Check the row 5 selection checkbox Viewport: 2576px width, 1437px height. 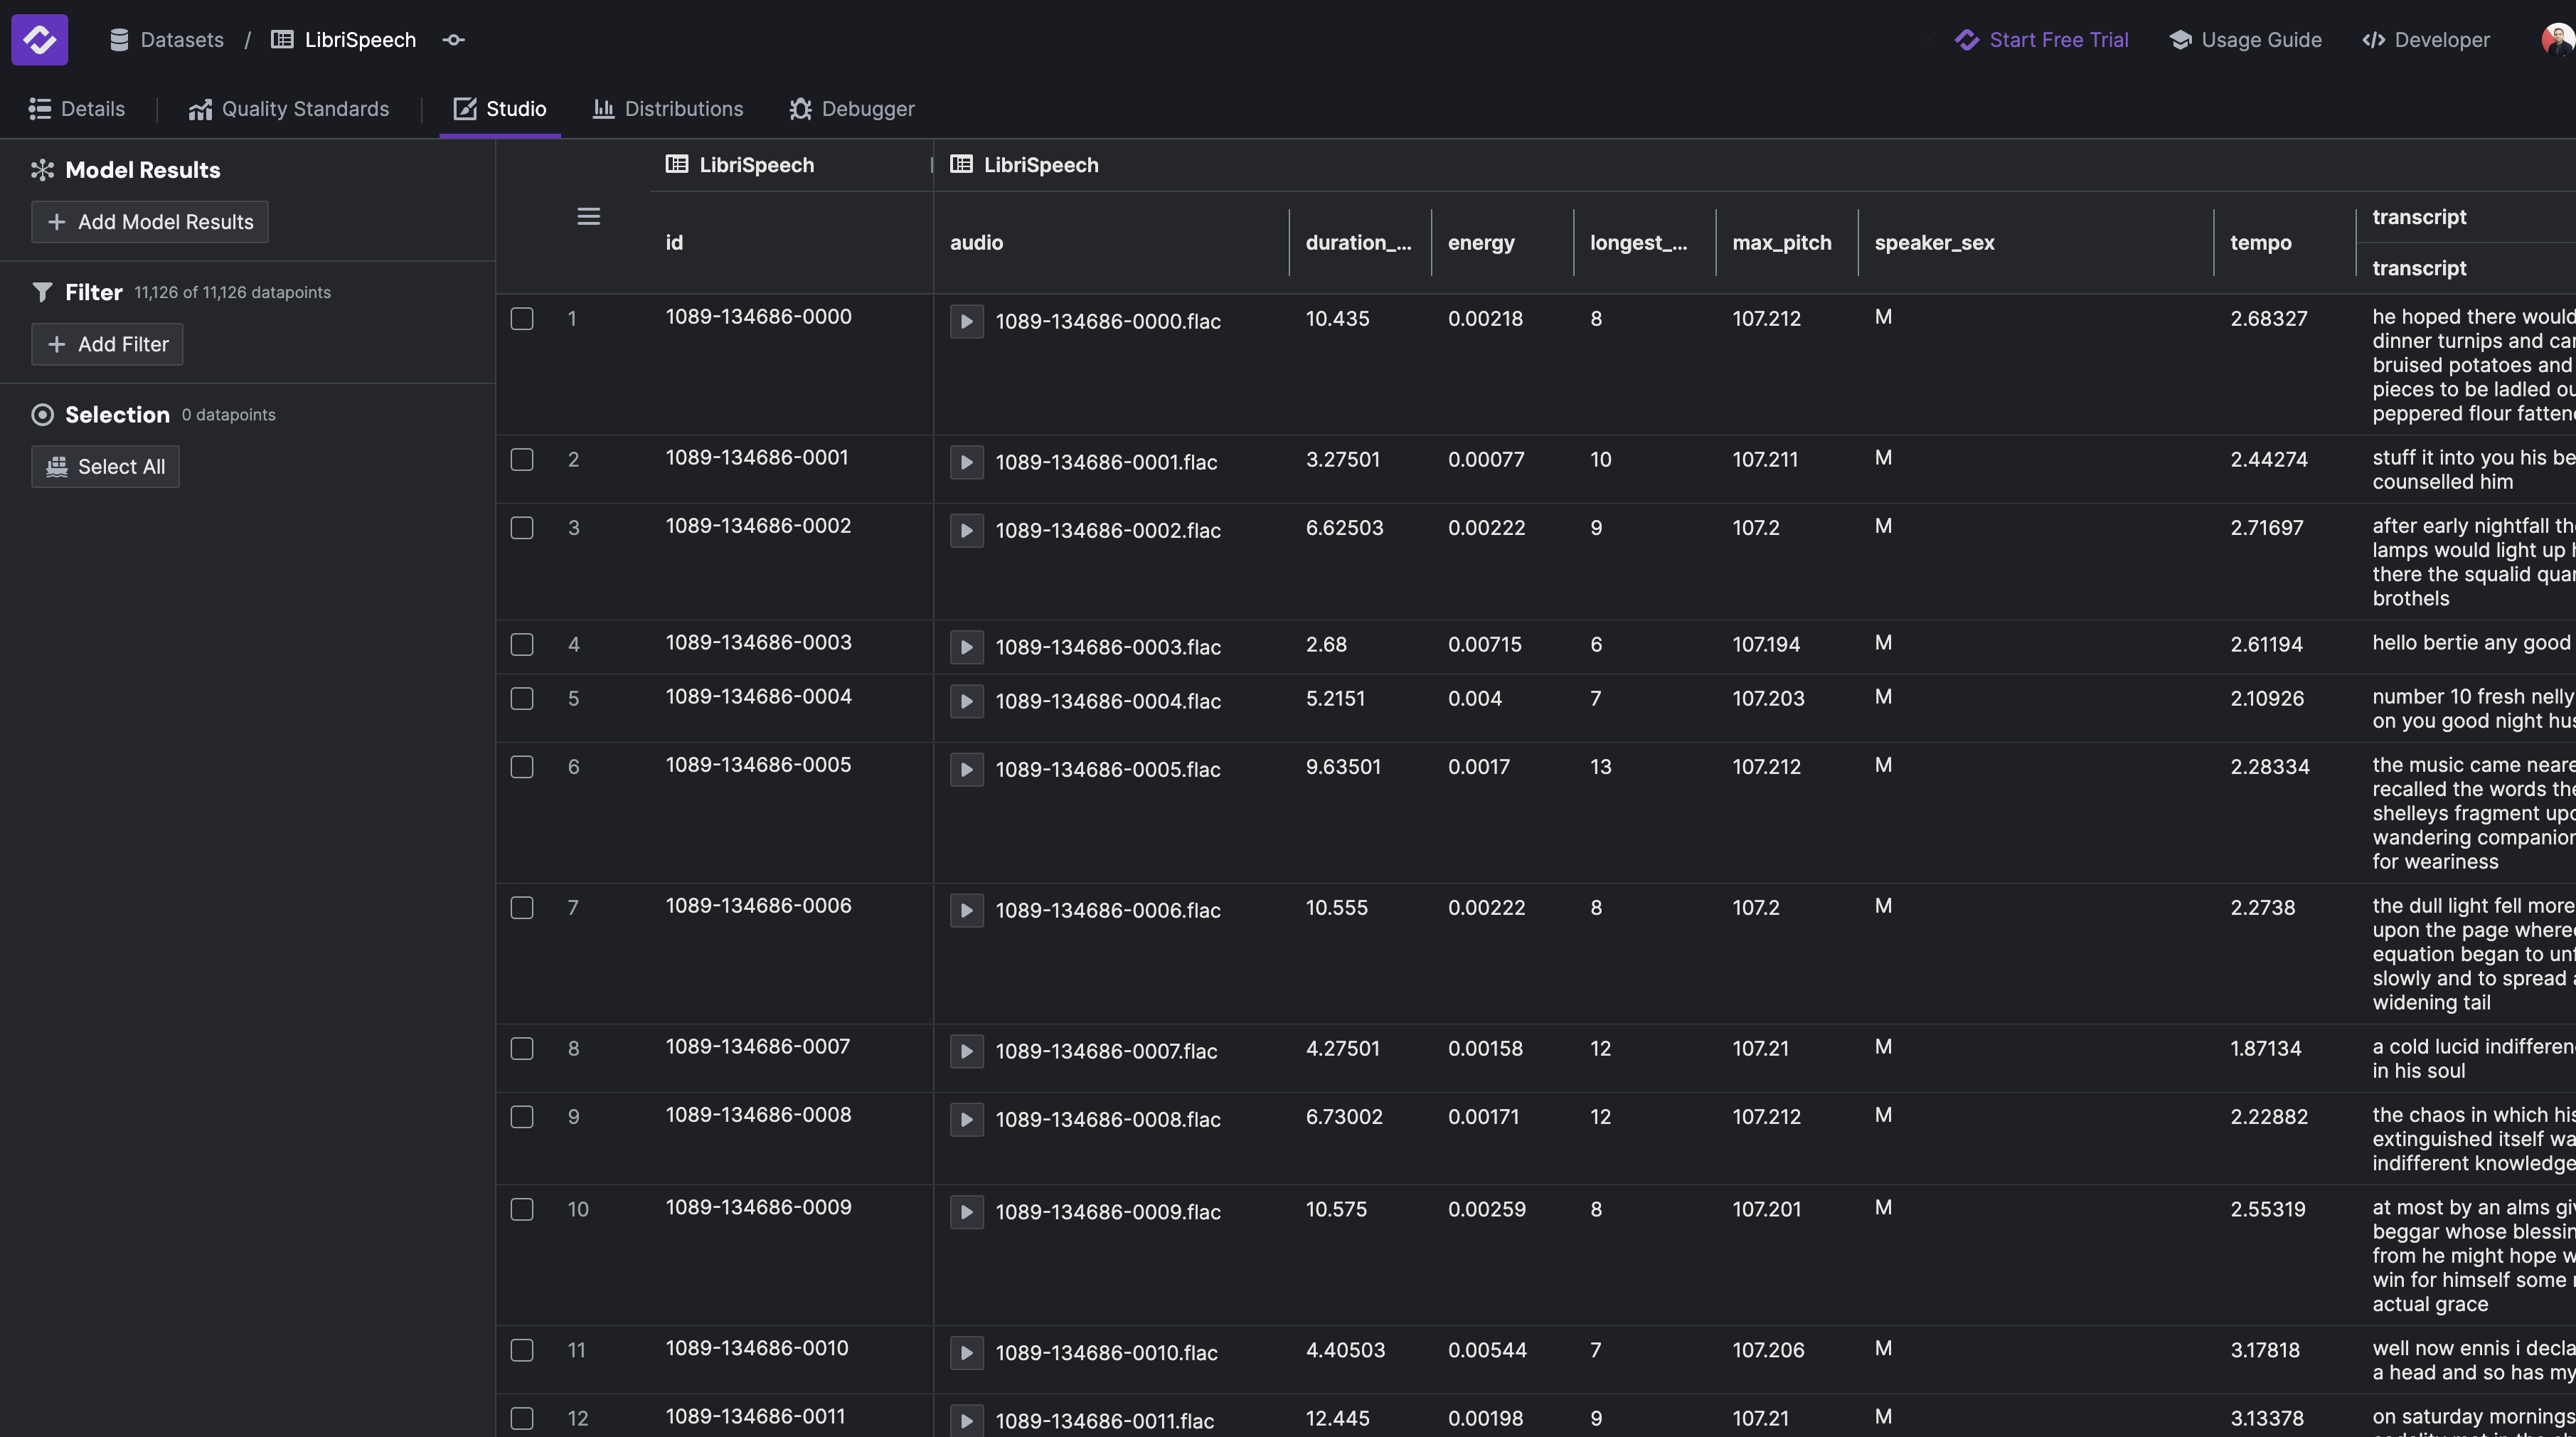coord(522,698)
